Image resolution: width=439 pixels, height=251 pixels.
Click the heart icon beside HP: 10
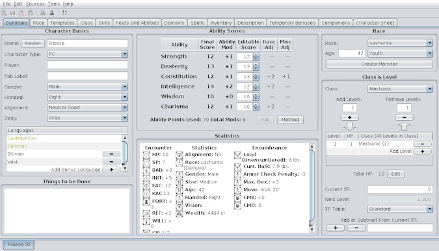(146, 155)
